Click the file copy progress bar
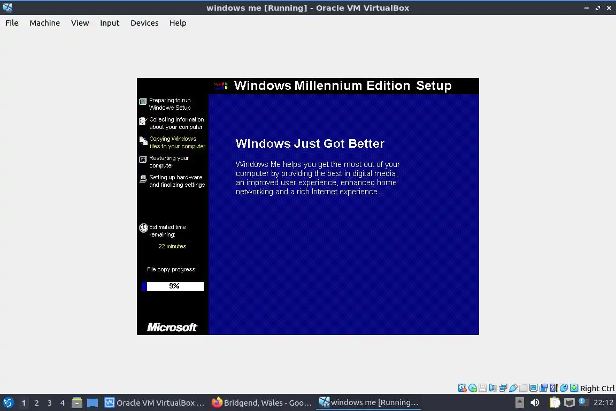Screen dimensions: 616x411 click(x=173, y=286)
